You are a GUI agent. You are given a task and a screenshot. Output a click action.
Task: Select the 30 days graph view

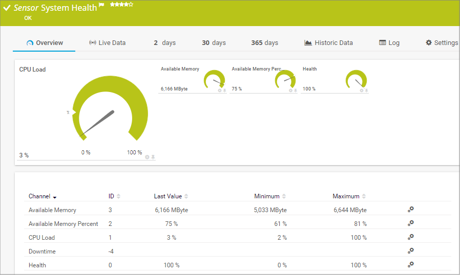point(214,43)
